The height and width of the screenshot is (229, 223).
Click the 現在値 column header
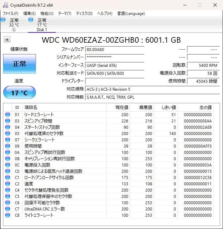118,107
